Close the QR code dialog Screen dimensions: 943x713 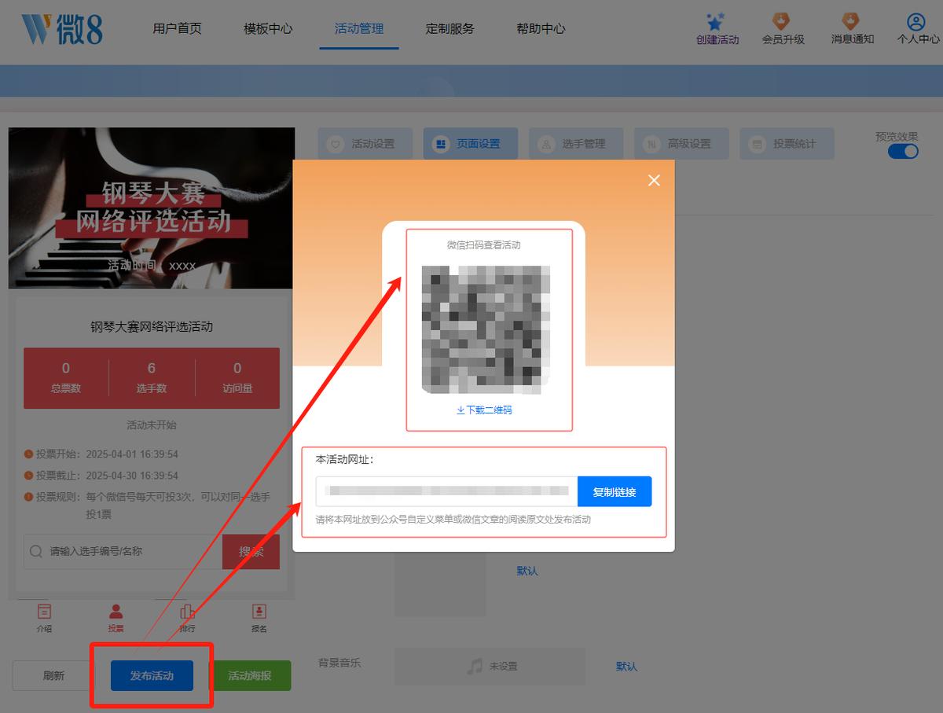point(654,181)
